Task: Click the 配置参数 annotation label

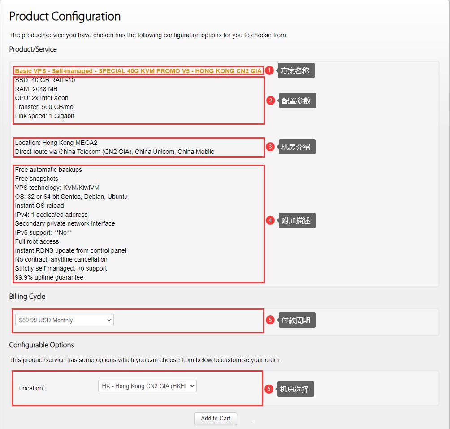Action: click(297, 101)
